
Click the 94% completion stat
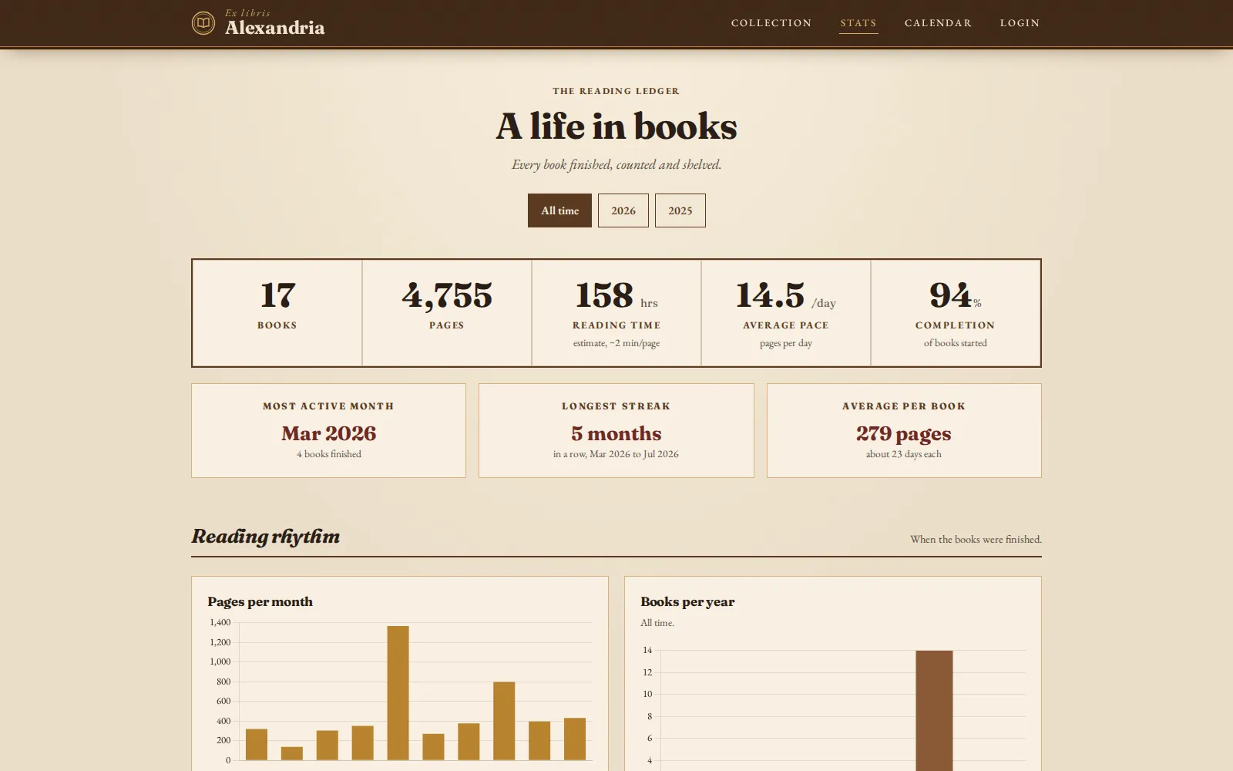[x=956, y=313]
